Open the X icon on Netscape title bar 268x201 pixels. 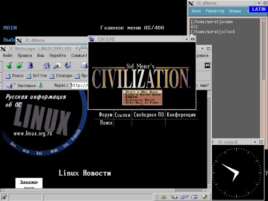point(3,49)
